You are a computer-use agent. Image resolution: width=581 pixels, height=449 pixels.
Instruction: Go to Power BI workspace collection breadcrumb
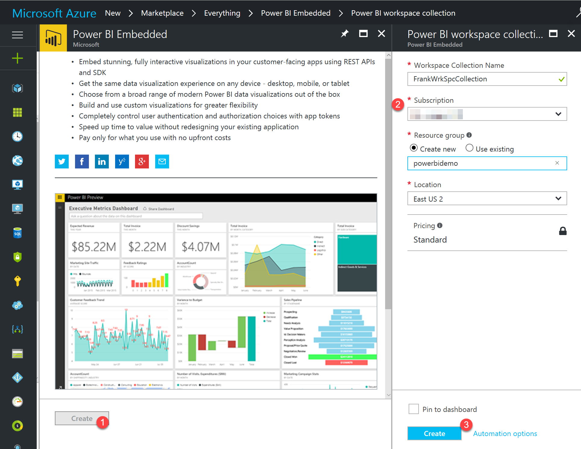[403, 13]
